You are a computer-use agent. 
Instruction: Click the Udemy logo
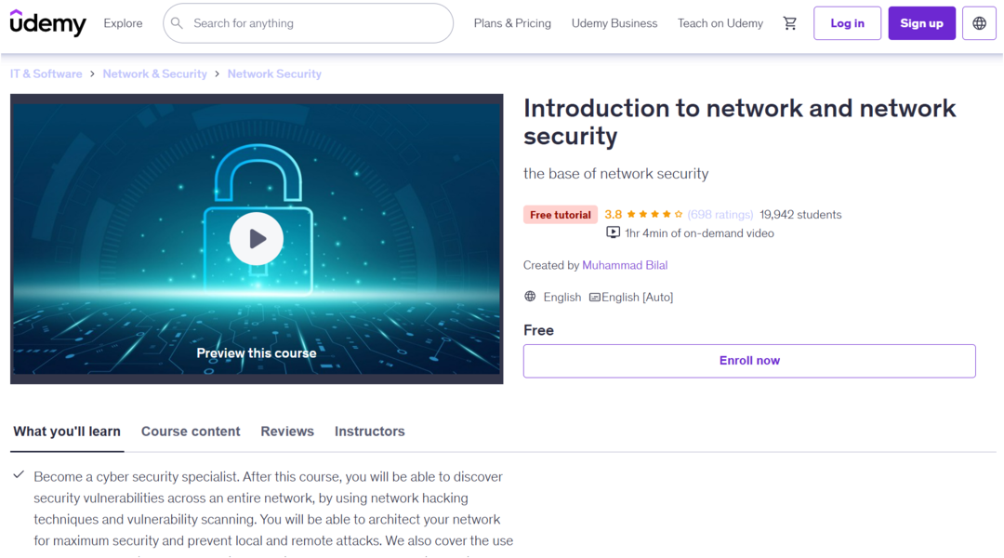tap(47, 23)
